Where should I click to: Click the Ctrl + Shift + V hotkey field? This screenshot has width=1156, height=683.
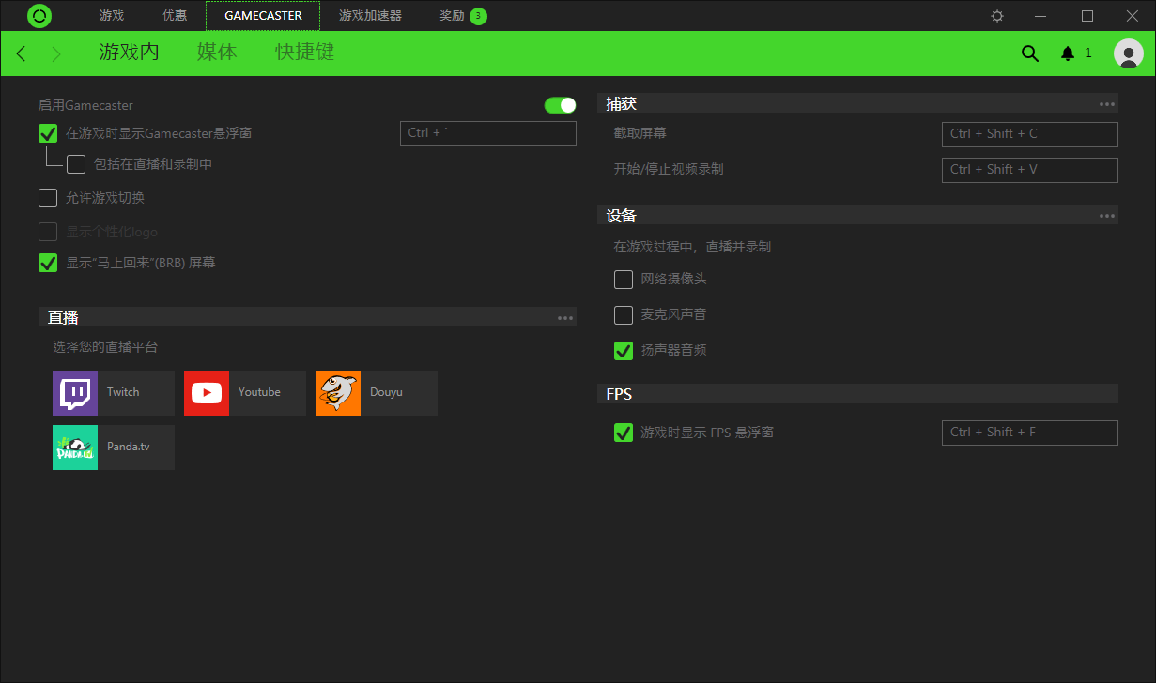point(1030,170)
